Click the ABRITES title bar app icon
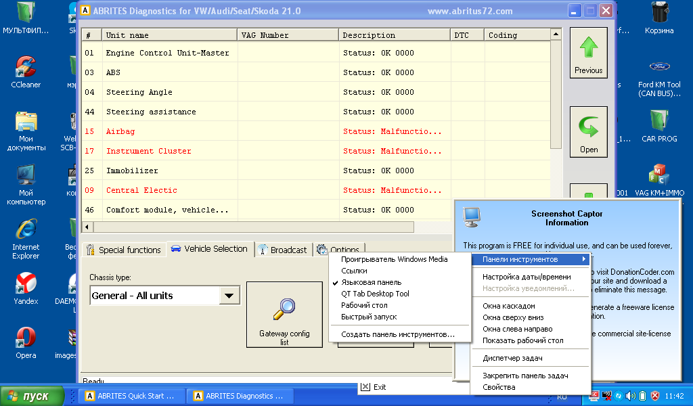693x406 pixels. point(85,11)
